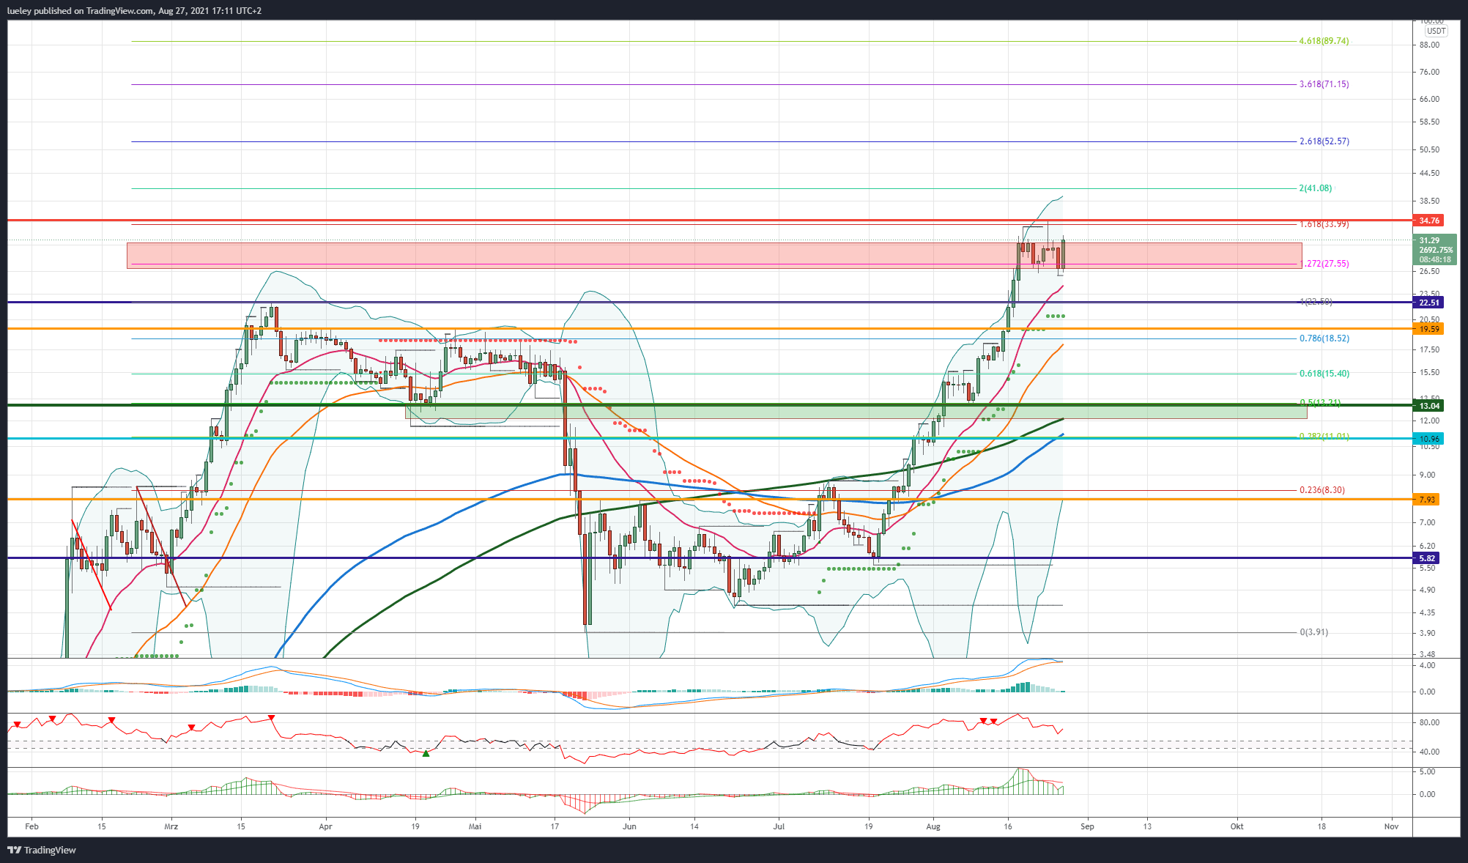Click the 2(41.08) Fibonacci label
The width and height of the screenshot is (1468, 863).
(1315, 188)
